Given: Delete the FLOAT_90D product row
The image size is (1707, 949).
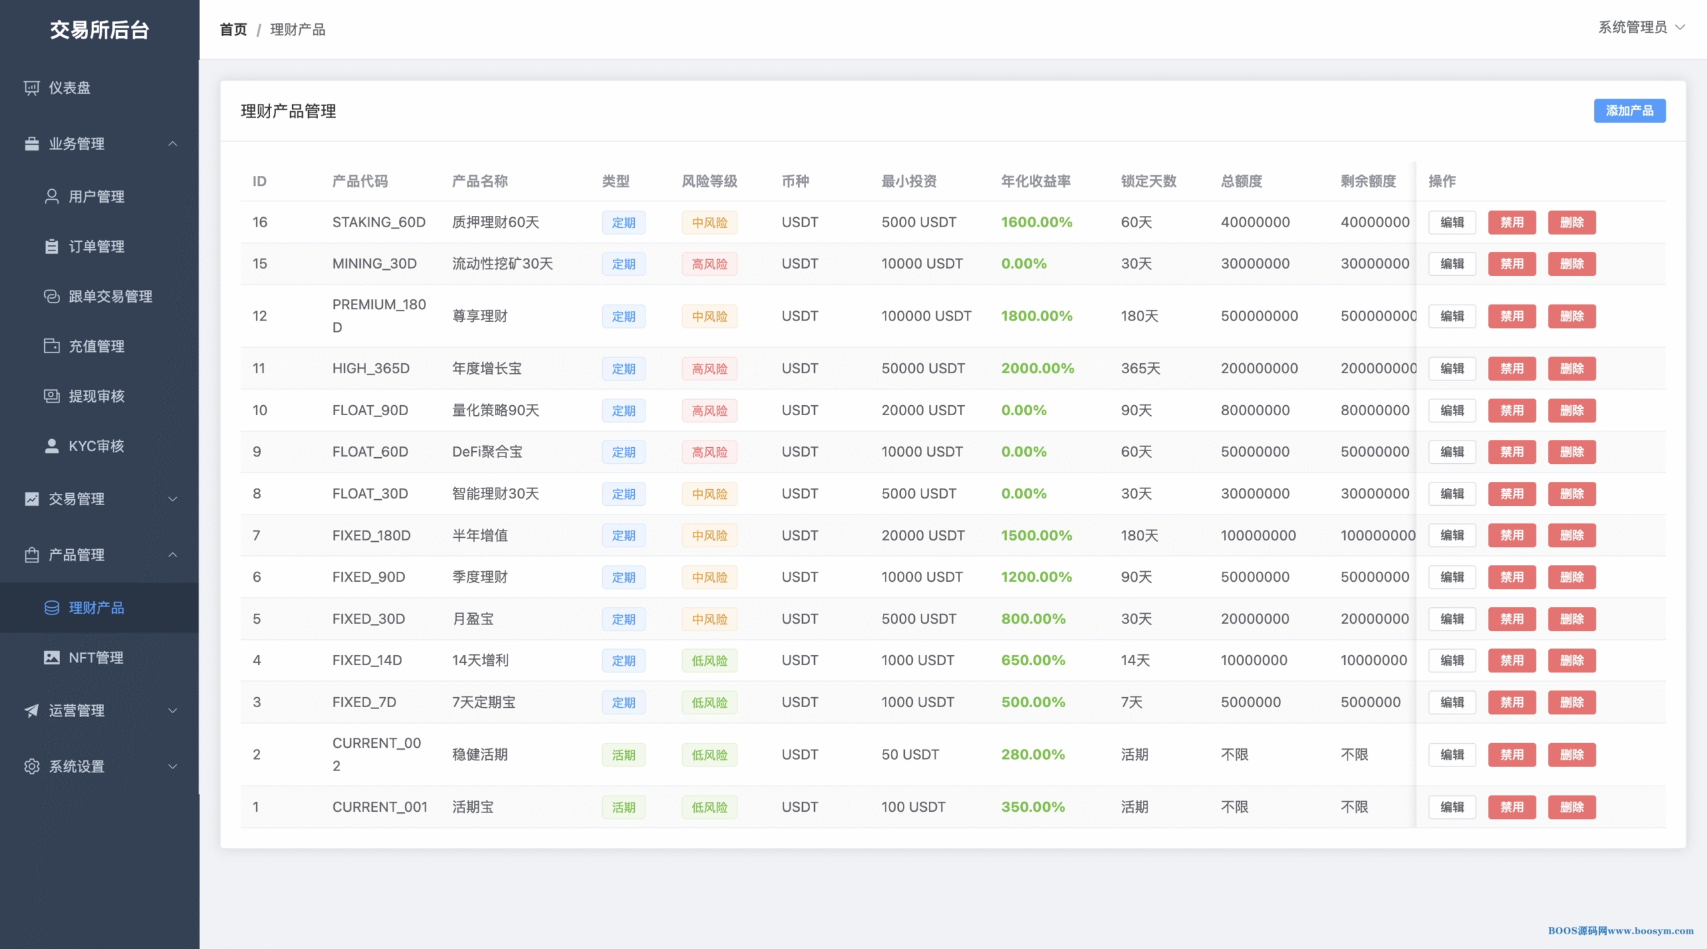Looking at the screenshot, I should coord(1571,411).
